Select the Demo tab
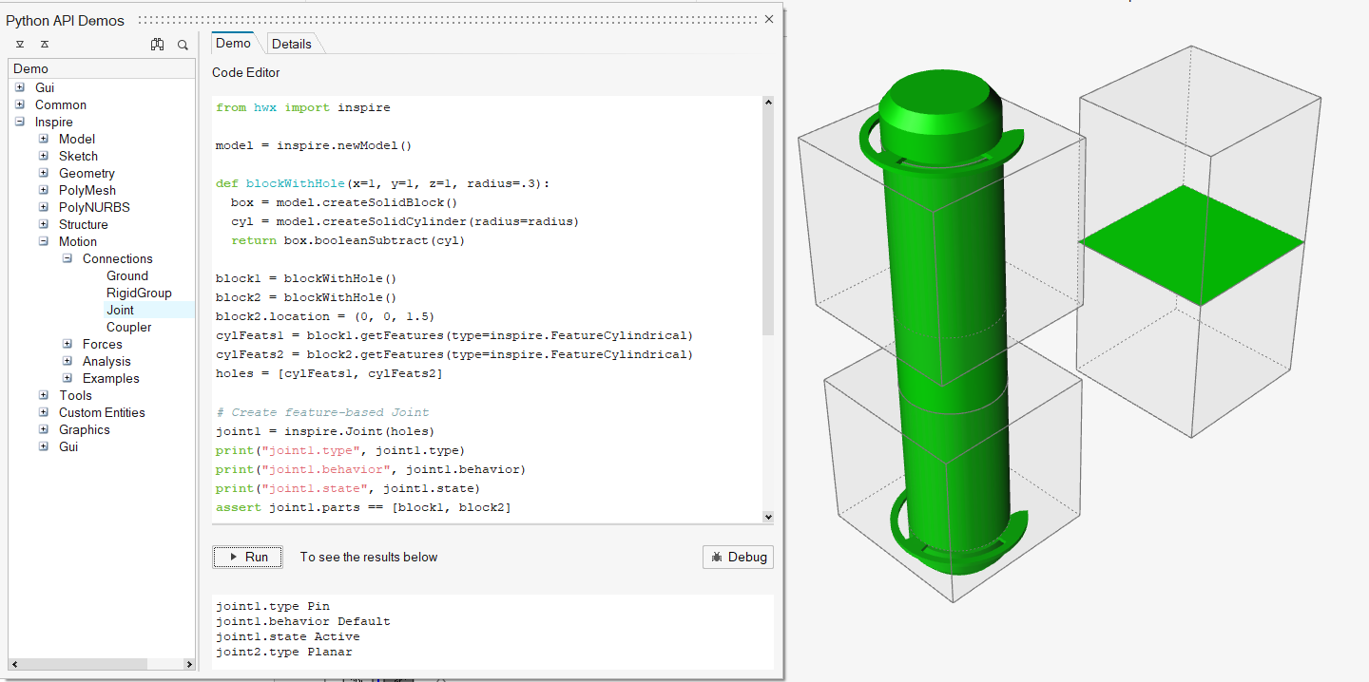This screenshot has height=682, width=1369. coord(233,43)
